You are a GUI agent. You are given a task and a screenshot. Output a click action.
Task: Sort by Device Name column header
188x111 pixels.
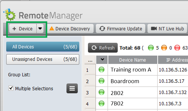(133, 60)
